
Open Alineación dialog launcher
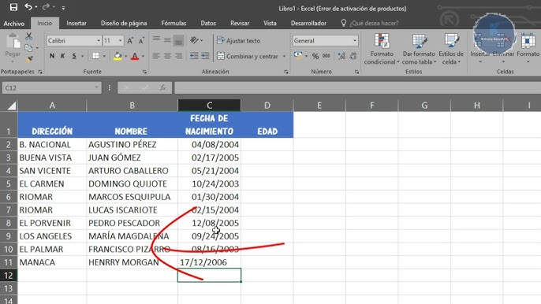coord(286,72)
